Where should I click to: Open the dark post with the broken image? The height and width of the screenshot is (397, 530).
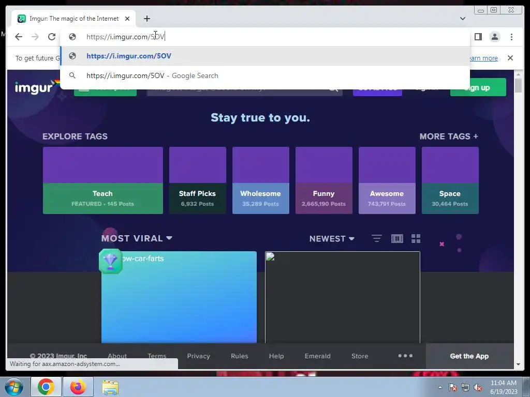[343, 297]
